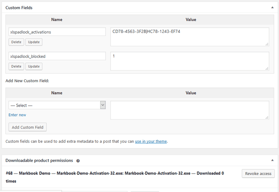Delete the xlspadlock_activations custom field

point(16,42)
